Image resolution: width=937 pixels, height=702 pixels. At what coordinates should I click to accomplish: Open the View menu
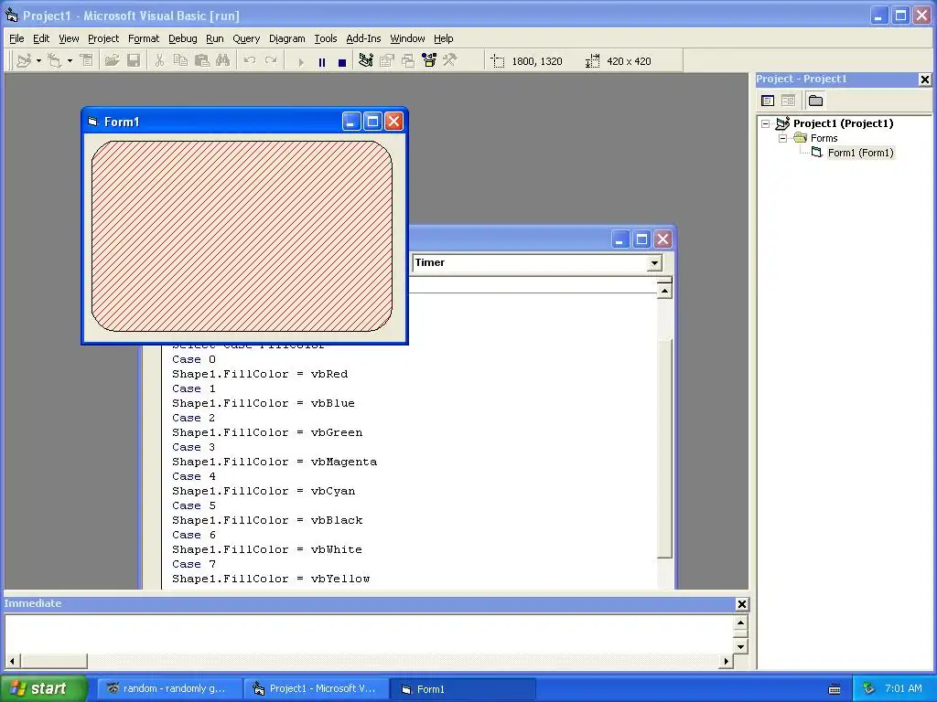[x=69, y=38]
